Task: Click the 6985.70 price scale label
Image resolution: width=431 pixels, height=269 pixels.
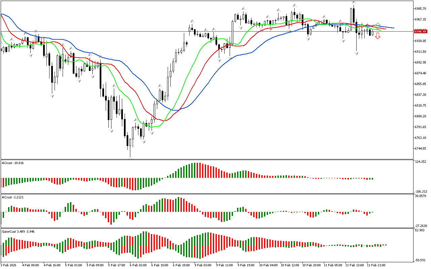Action: tap(421, 8)
